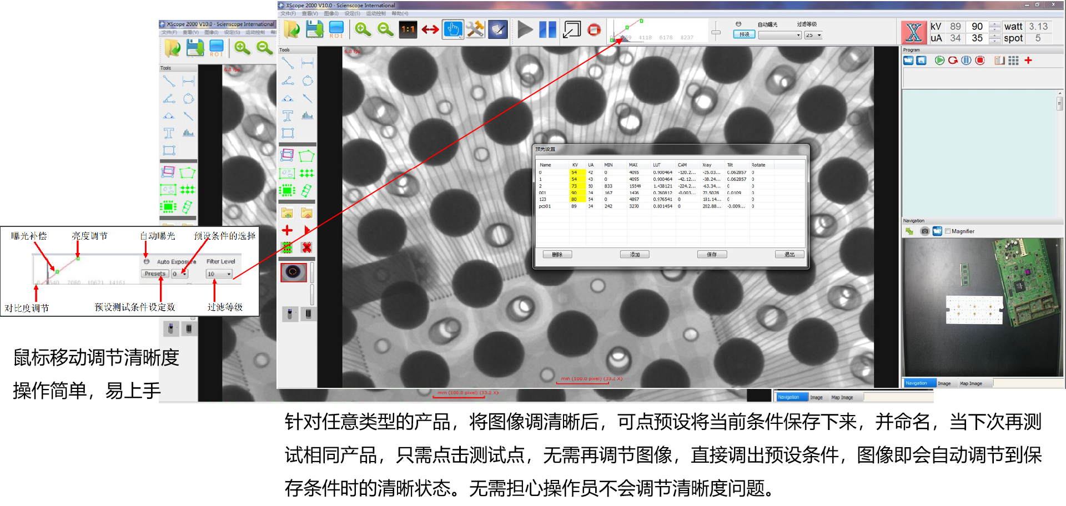Open the filter level dropdown showing 25
1066x506 pixels.
pyautogui.click(x=814, y=35)
